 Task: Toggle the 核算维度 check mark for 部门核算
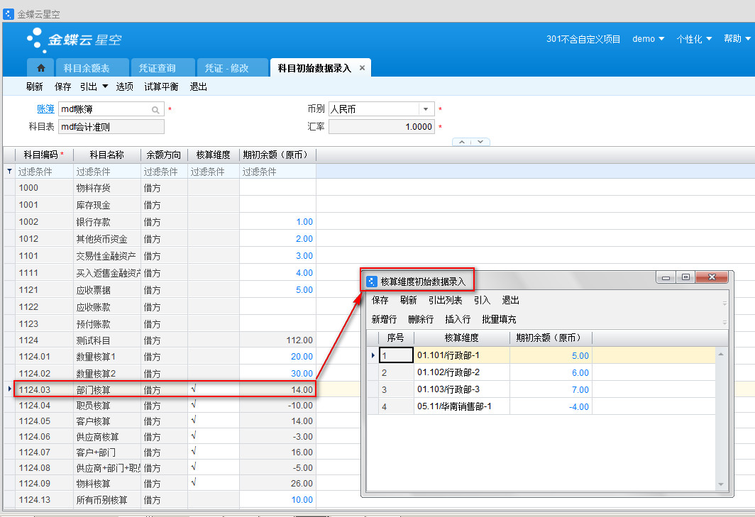coord(193,389)
